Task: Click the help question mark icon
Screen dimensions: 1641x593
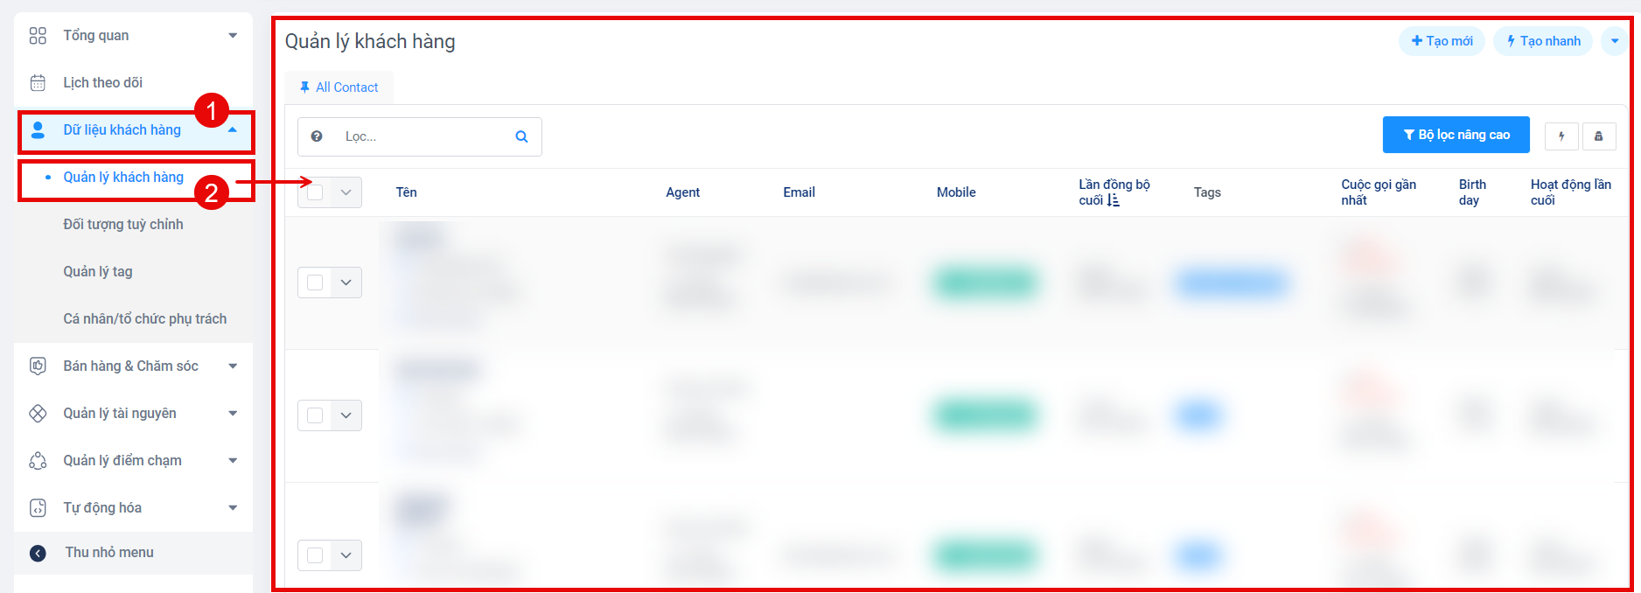Action: pos(317,136)
